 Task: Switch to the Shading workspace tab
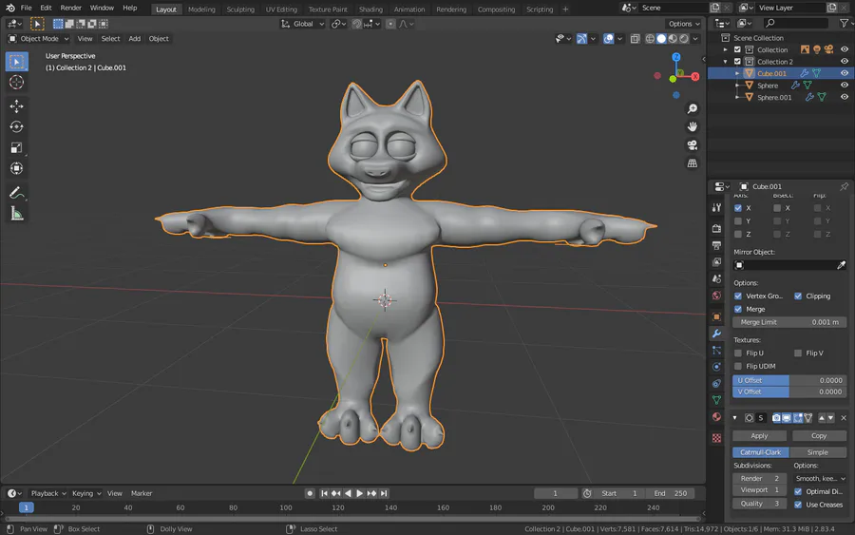click(x=370, y=10)
